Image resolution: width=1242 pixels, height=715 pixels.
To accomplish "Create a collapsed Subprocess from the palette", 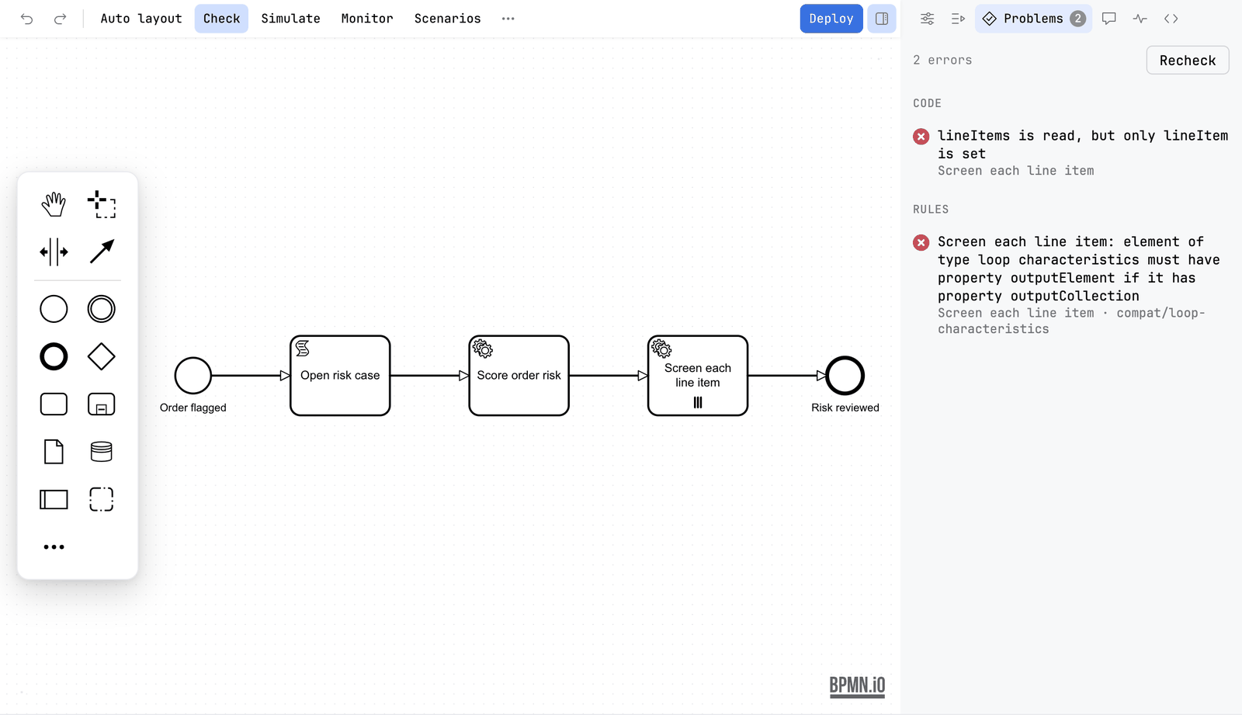I will 102,404.
